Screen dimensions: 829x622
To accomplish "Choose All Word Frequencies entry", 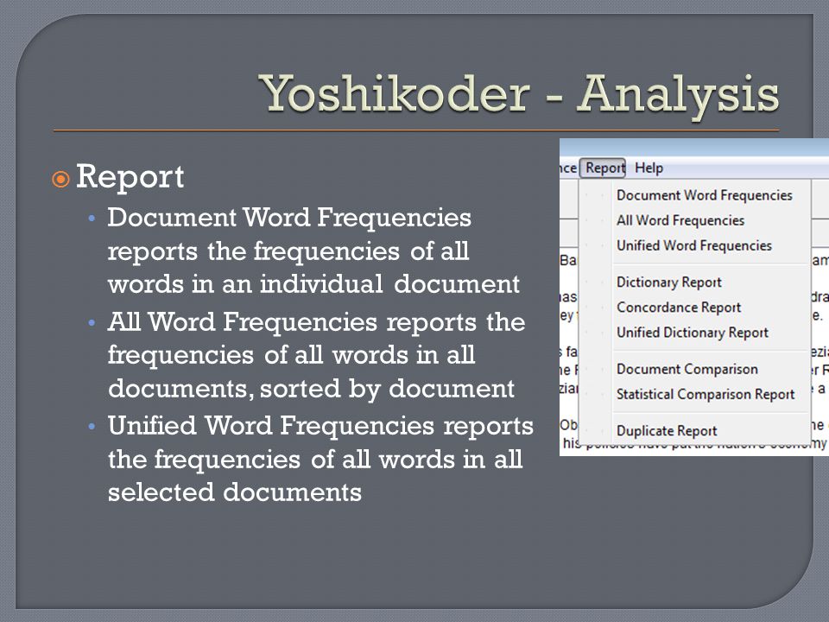I will [680, 220].
